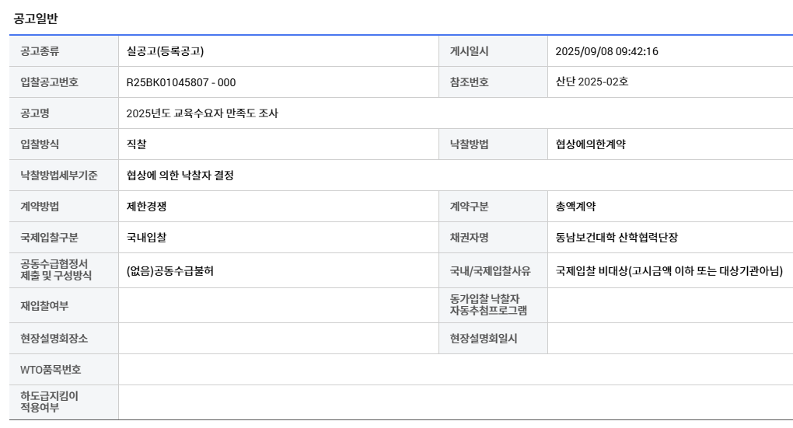Viewport: 793px width, 428px height.
Task: Click the 제한경쟁 contract method value
Action: coord(147,206)
